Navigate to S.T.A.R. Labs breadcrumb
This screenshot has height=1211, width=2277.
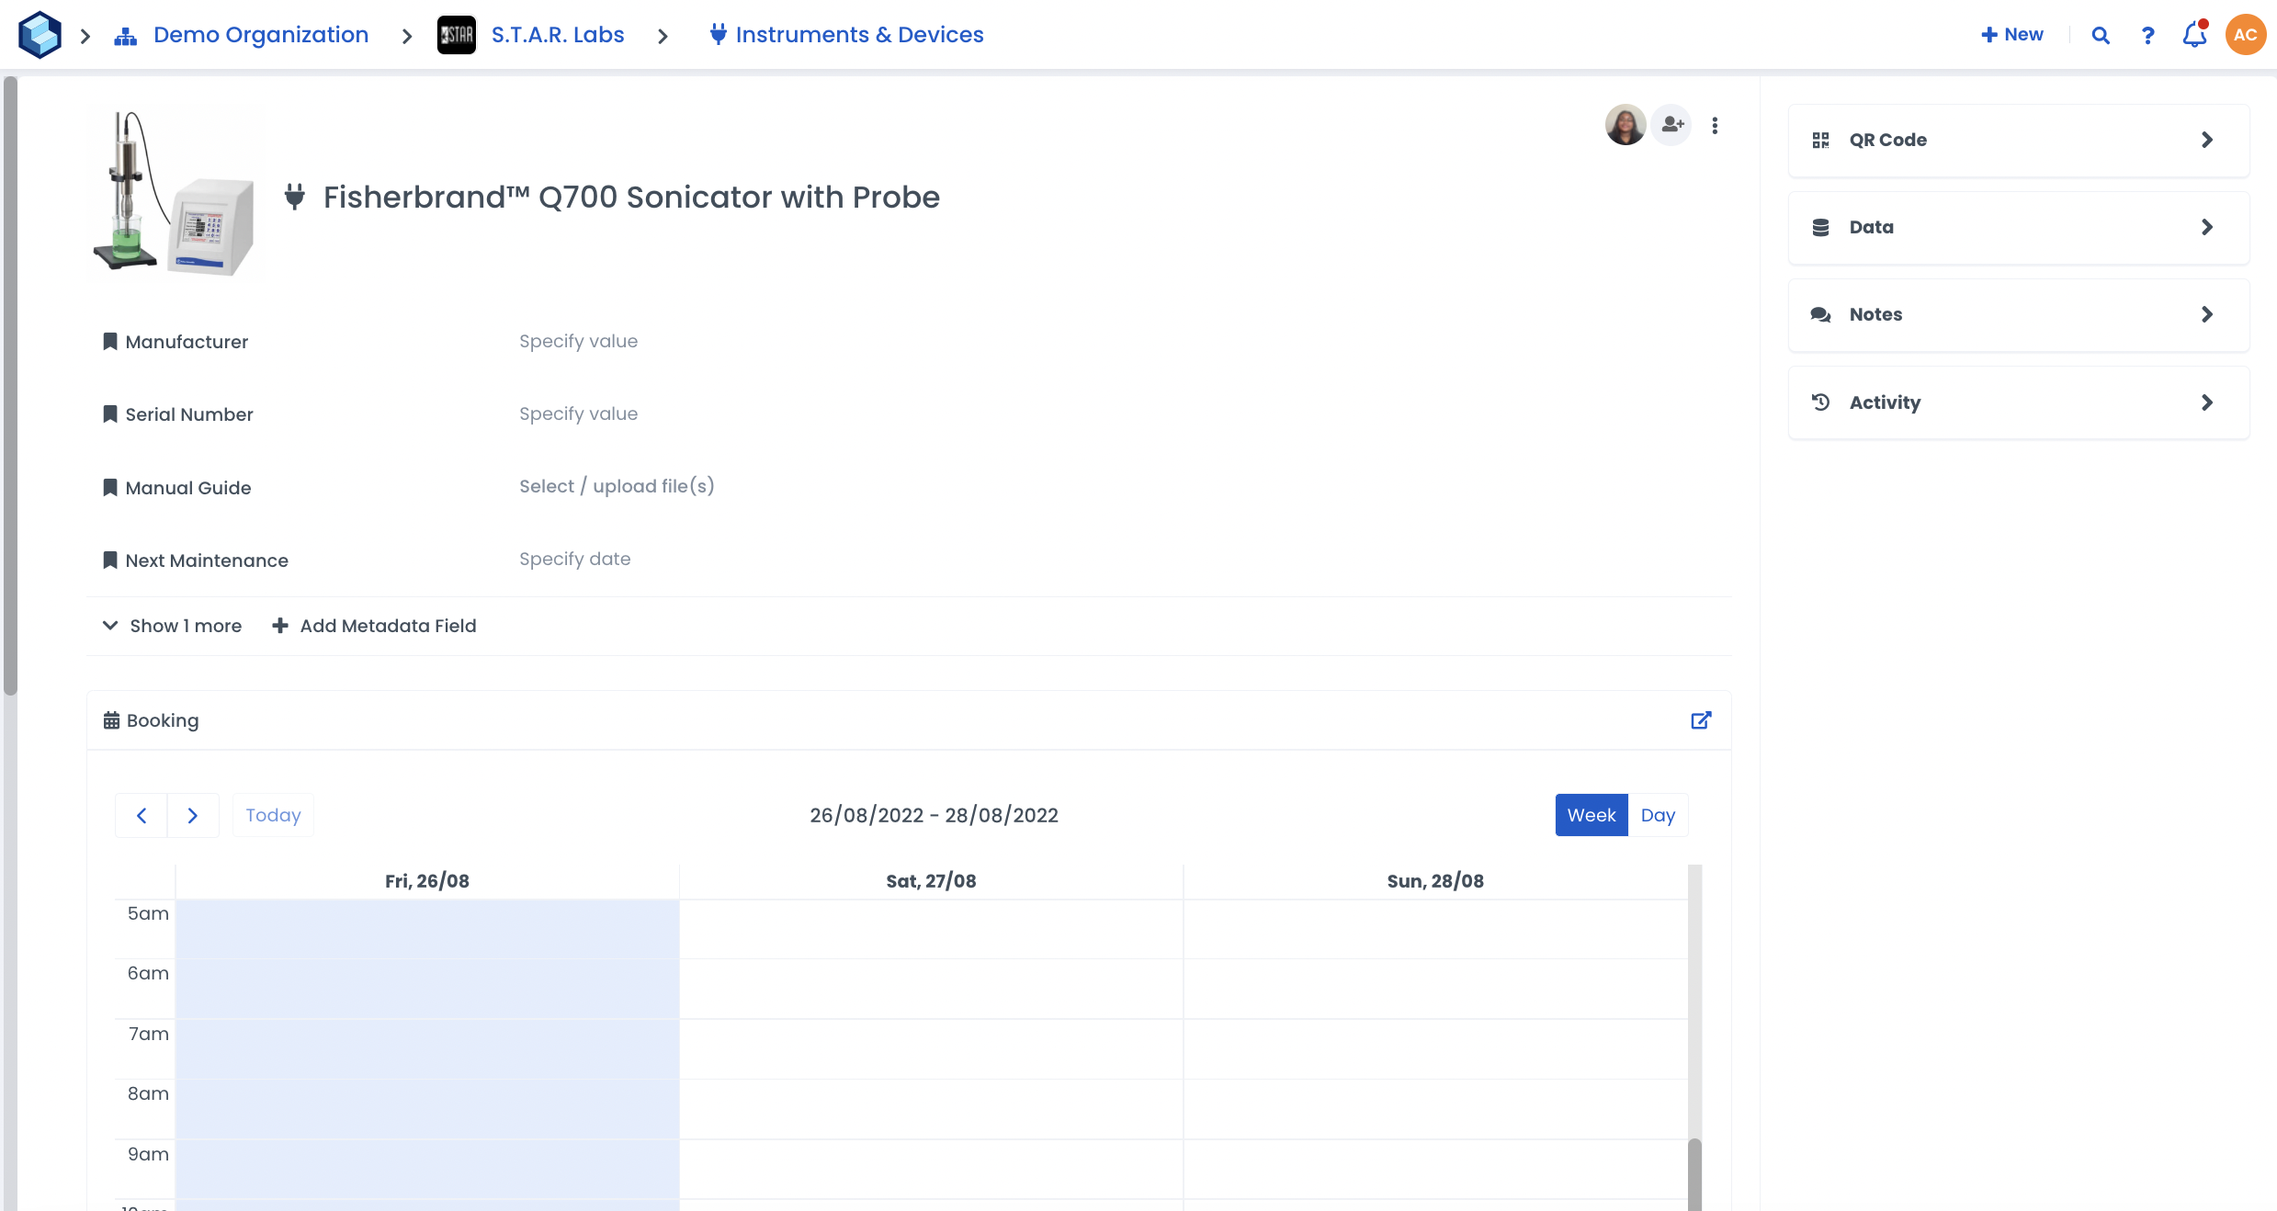[557, 35]
